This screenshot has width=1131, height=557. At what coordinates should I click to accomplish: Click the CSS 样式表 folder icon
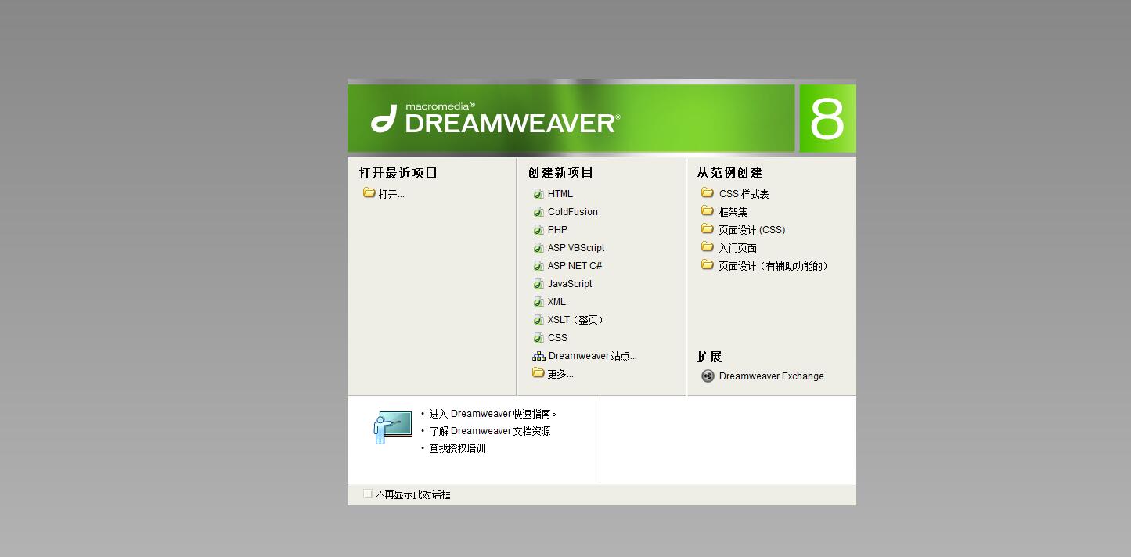707,193
